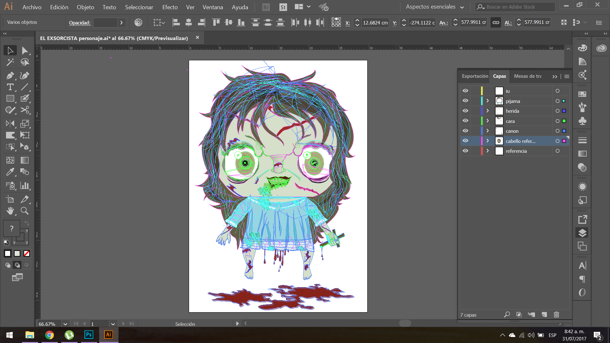Image resolution: width=610 pixels, height=343 pixels.
Task: Close the EL EXSORCISTA document tab
Action: coord(197,37)
